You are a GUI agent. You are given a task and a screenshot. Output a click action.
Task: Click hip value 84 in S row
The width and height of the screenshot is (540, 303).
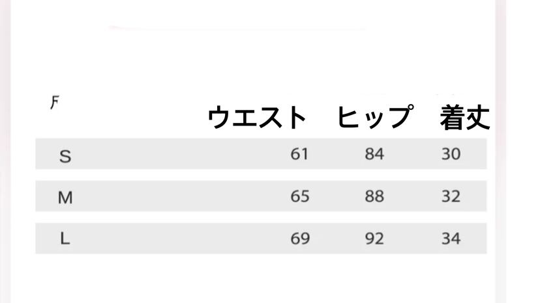tap(374, 154)
